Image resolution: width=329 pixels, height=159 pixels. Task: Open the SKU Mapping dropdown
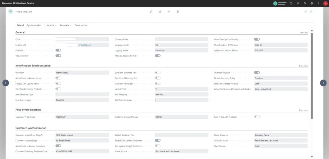pyautogui.click(x=181, y=95)
